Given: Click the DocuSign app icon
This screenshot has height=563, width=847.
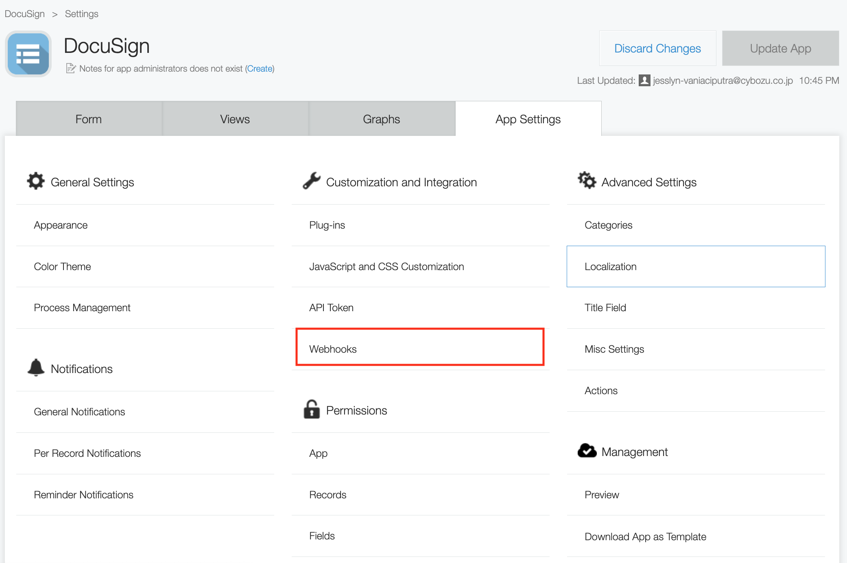Looking at the screenshot, I should click(28, 54).
